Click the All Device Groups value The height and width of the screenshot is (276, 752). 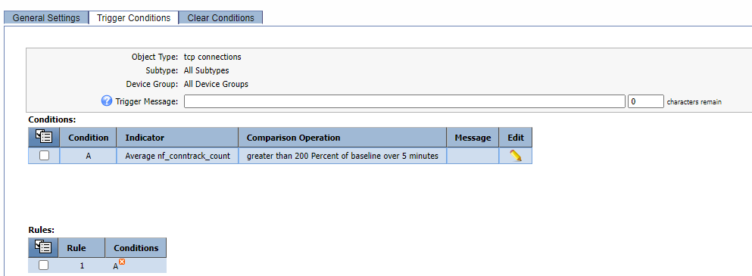coord(217,84)
